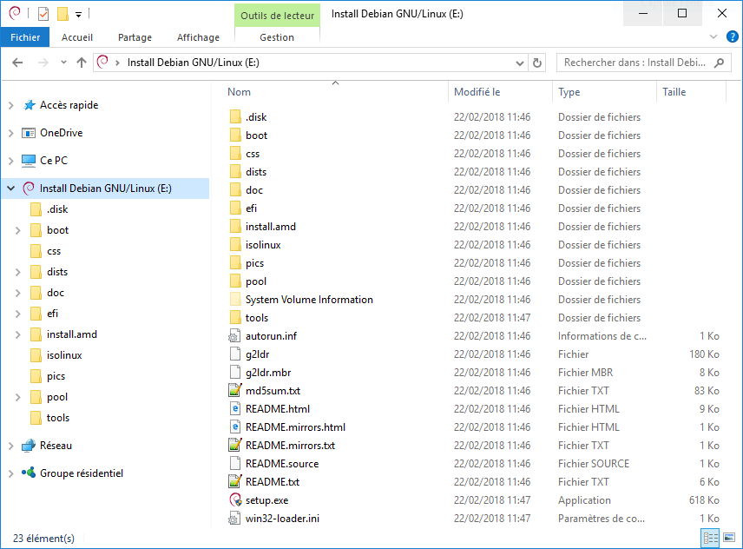Select Accès rapide in the navigation pane
Screen dimensions: 743x549
point(69,105)
